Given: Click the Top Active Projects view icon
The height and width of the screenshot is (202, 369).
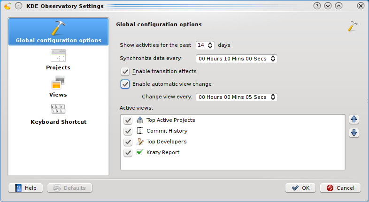Looking at the screenshot, I should pyautogui.click(x=139, y=120).
